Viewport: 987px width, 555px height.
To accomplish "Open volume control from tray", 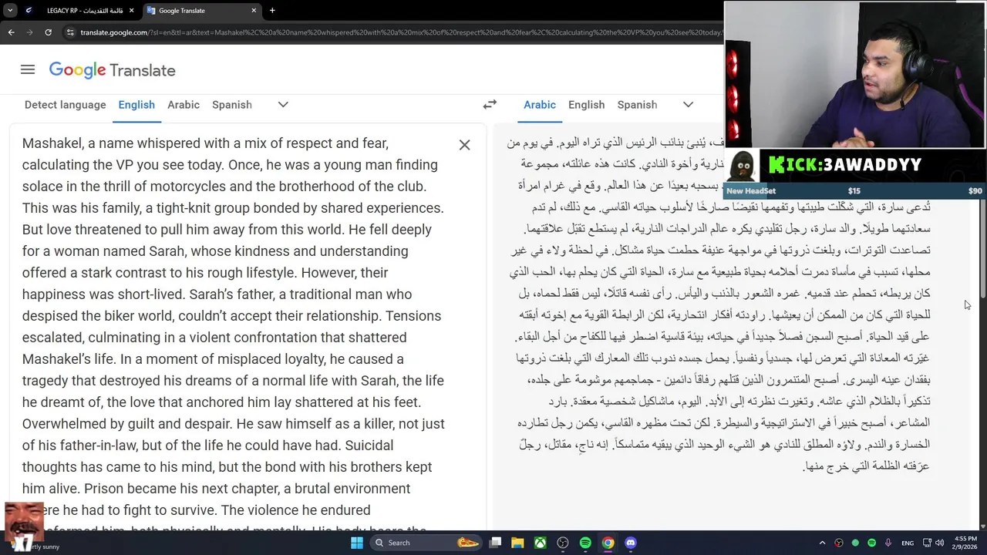I will coord(941,543).
